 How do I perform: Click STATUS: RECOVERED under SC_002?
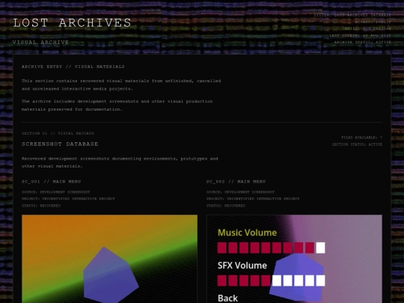coord(226,206)
